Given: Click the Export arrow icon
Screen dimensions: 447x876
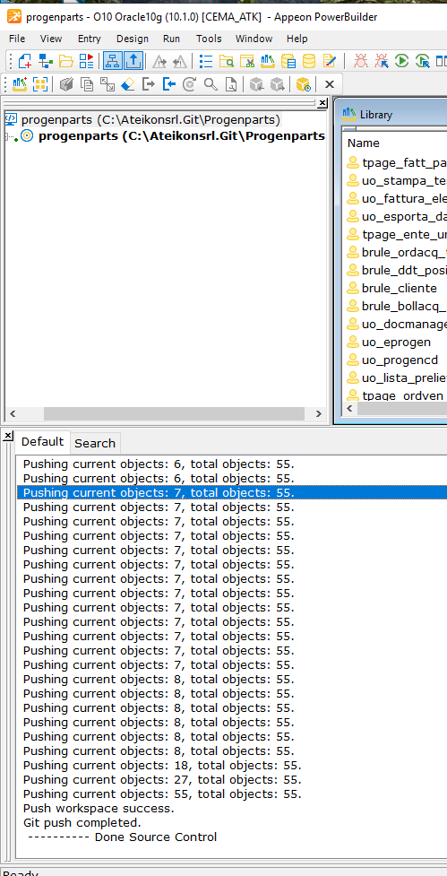Looking at the screenshot, I should click(149, 84).
